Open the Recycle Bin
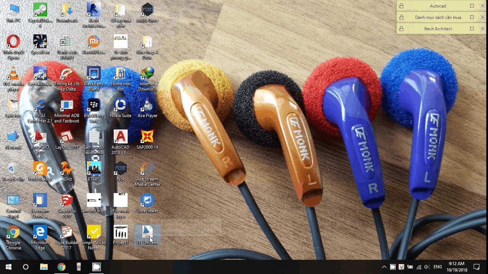This screenshot has height=274, width=488. pyautogui.click(x=13, y=172)
